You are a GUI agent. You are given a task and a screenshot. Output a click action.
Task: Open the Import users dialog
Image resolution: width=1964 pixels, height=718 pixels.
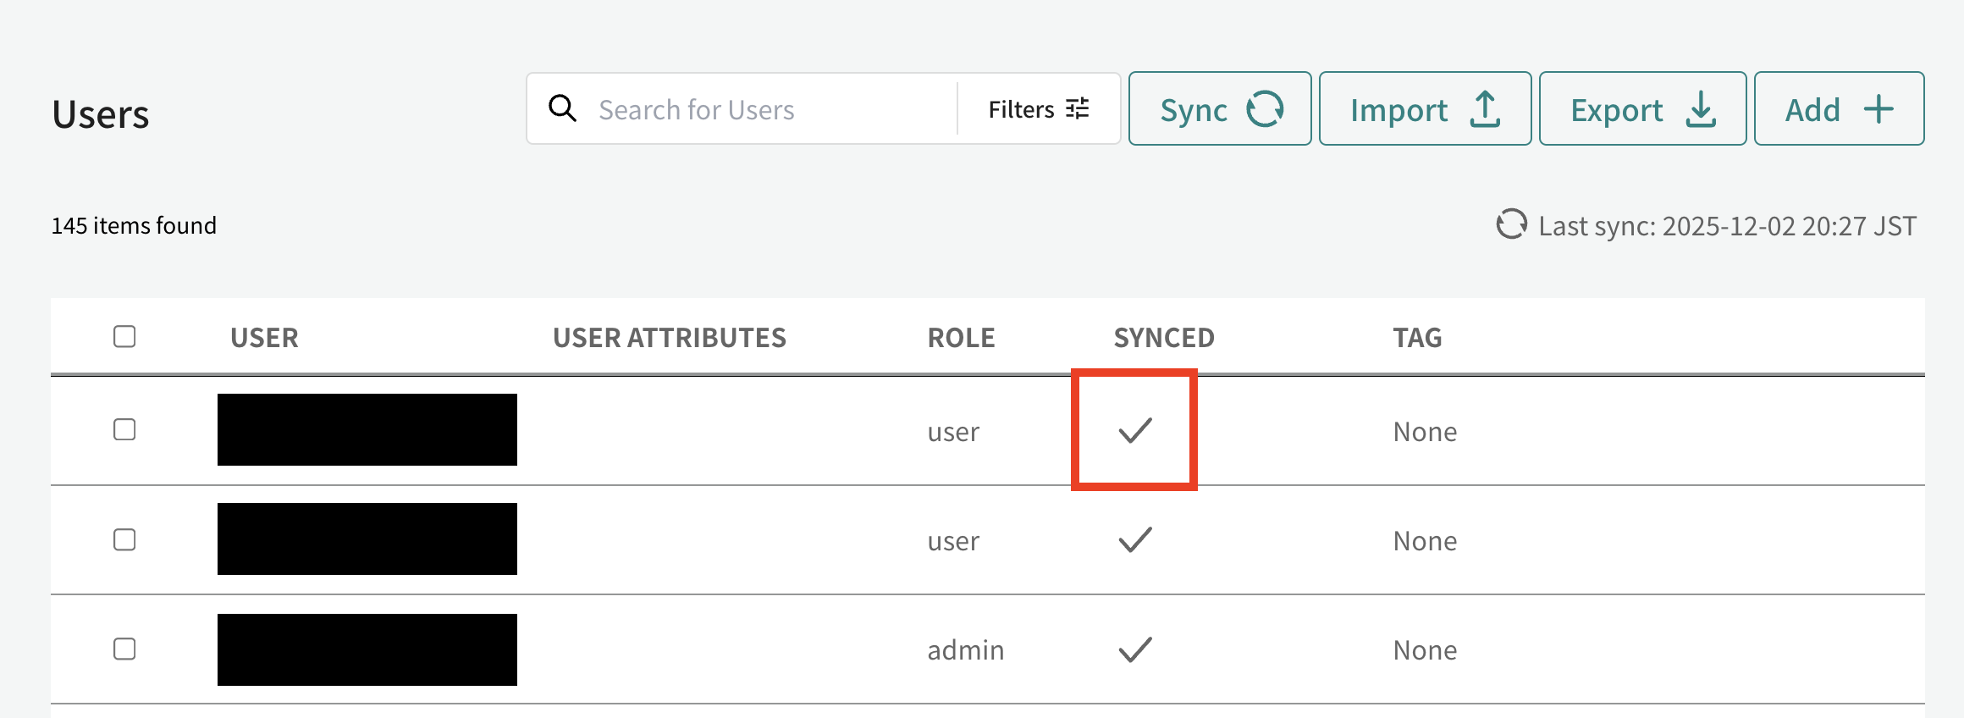point(1425,109)
